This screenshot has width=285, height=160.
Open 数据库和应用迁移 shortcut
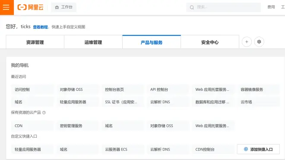point(213,102)
